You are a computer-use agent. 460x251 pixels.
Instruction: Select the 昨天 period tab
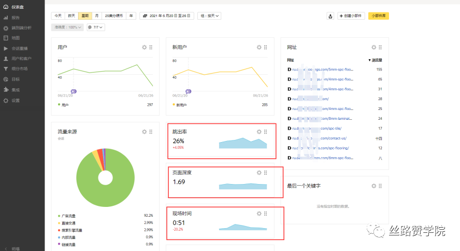(x=71, y=16)
